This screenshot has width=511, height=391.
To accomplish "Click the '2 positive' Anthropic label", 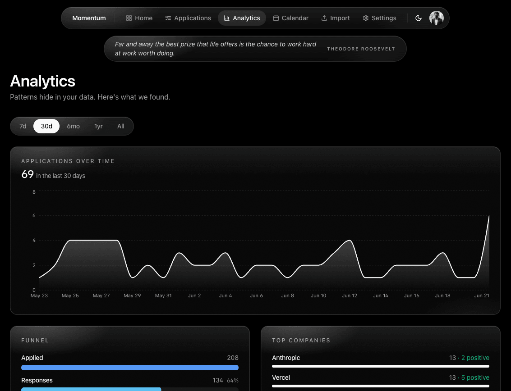I will tap(475, 358).
